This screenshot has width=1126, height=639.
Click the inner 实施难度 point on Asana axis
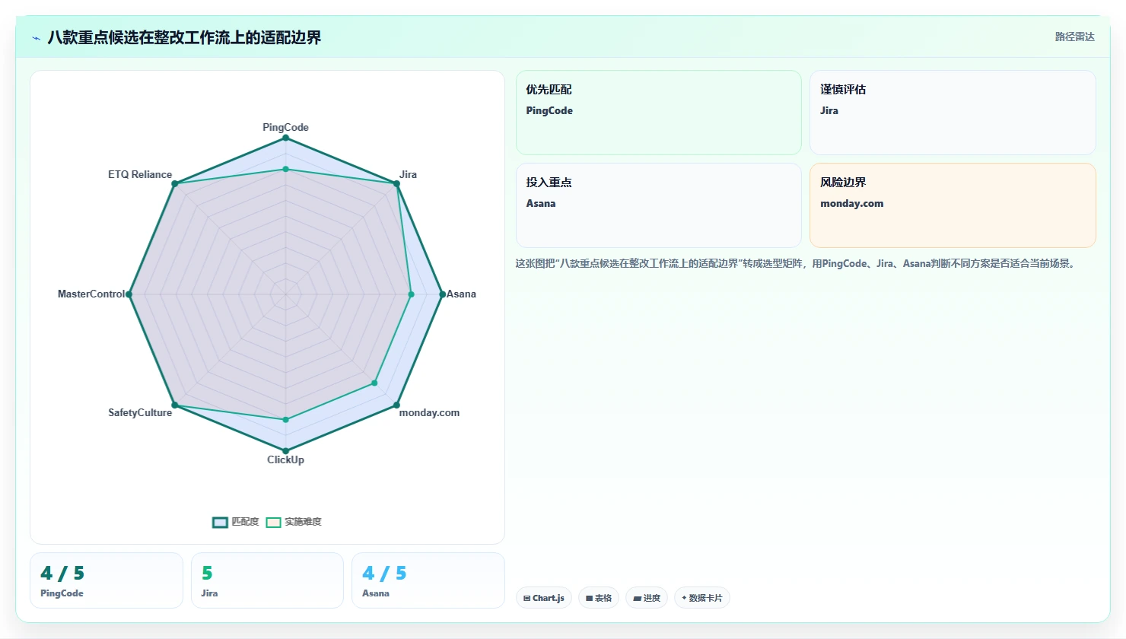click(411, 294)
